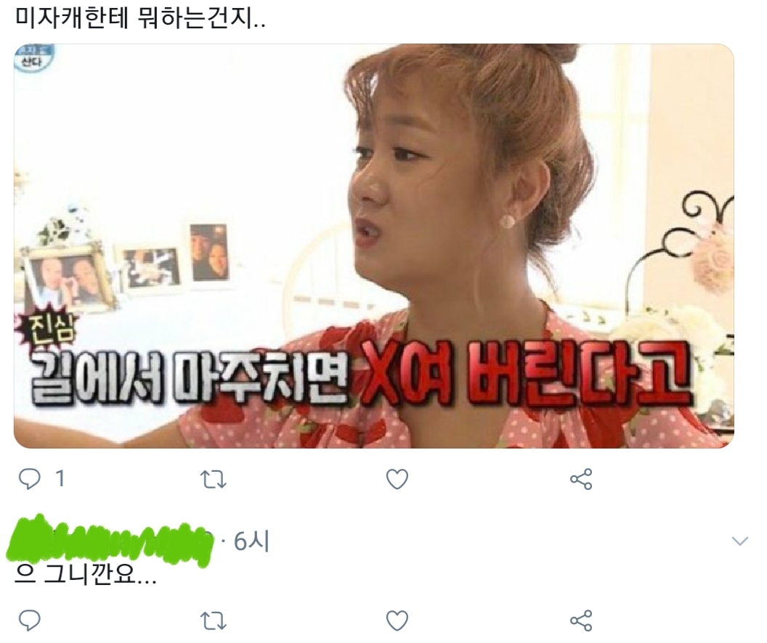The image size is (767, 643).
Task: Open replies via the main tweet's speech bubble icon
Action: (x=29, y=479)
